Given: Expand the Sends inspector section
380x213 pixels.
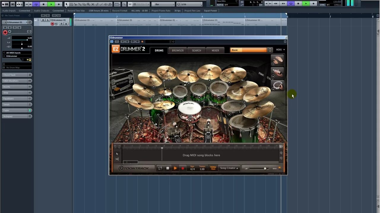Looking at the screenshot, I should [17, 104].
